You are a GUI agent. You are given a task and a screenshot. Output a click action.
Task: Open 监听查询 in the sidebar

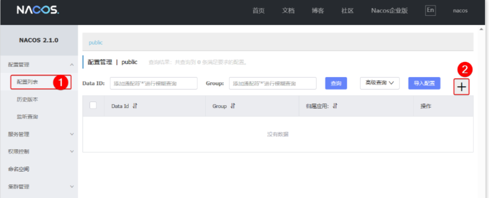point(27,117)
